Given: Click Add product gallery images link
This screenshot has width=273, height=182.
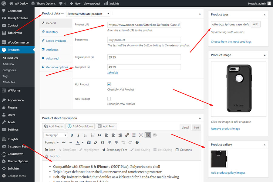Looking at the screenshot, I should (228, 173).
